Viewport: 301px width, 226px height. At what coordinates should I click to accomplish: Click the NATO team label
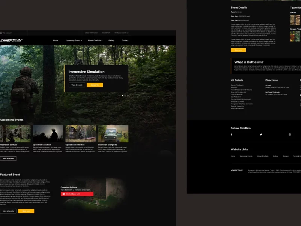point(293,12)
